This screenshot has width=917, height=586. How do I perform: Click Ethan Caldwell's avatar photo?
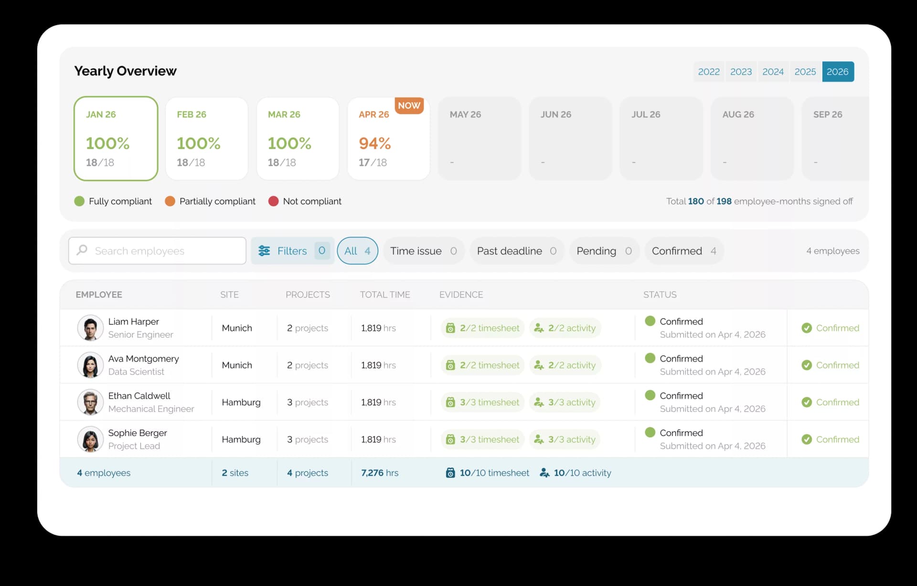90,402
